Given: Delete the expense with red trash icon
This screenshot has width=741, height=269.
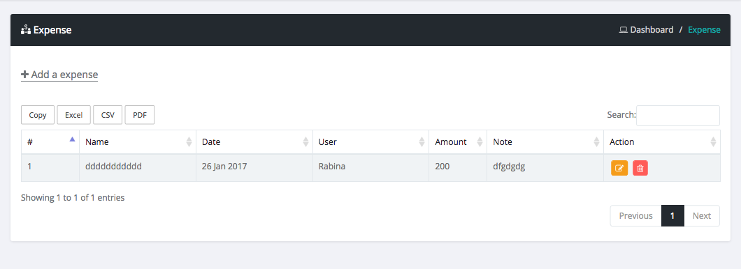Looking at the screenshot, I should point(640,168).
